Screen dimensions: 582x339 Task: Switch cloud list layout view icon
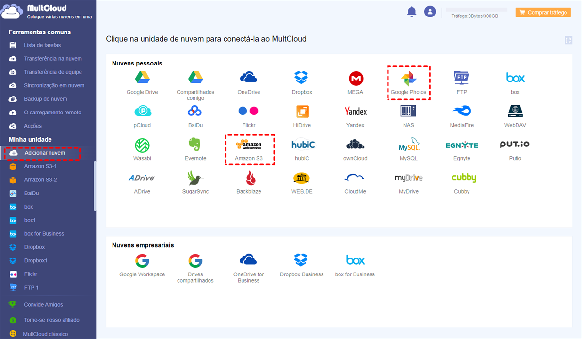pyautogui.click(x=568, y=40)
